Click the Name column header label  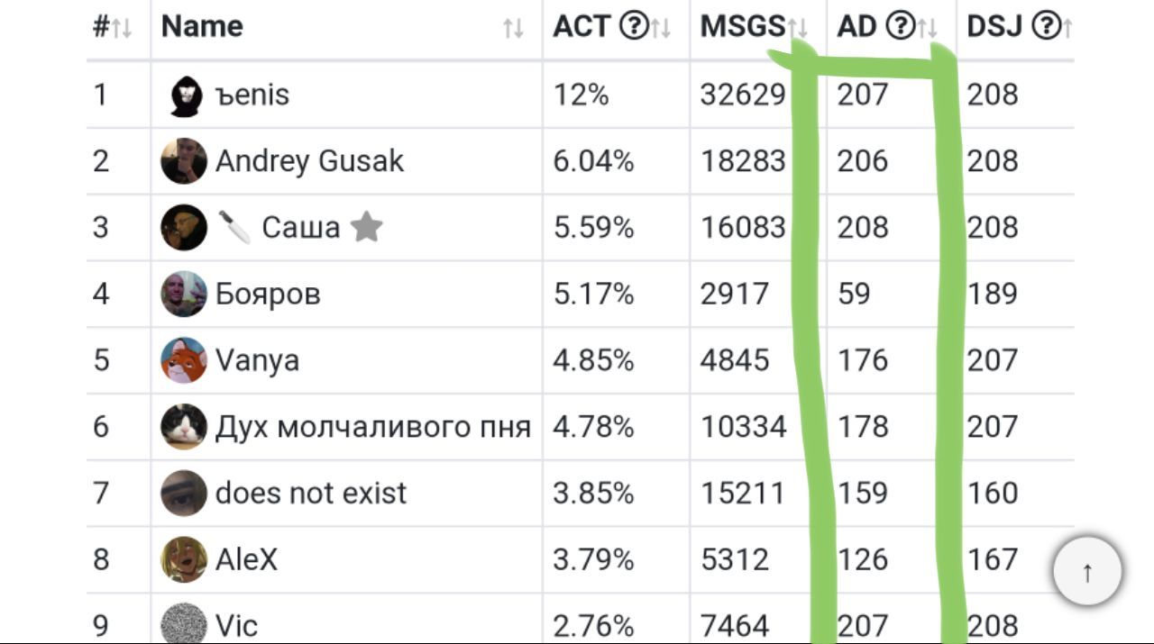pyautogui.click(x=202, y=27)
